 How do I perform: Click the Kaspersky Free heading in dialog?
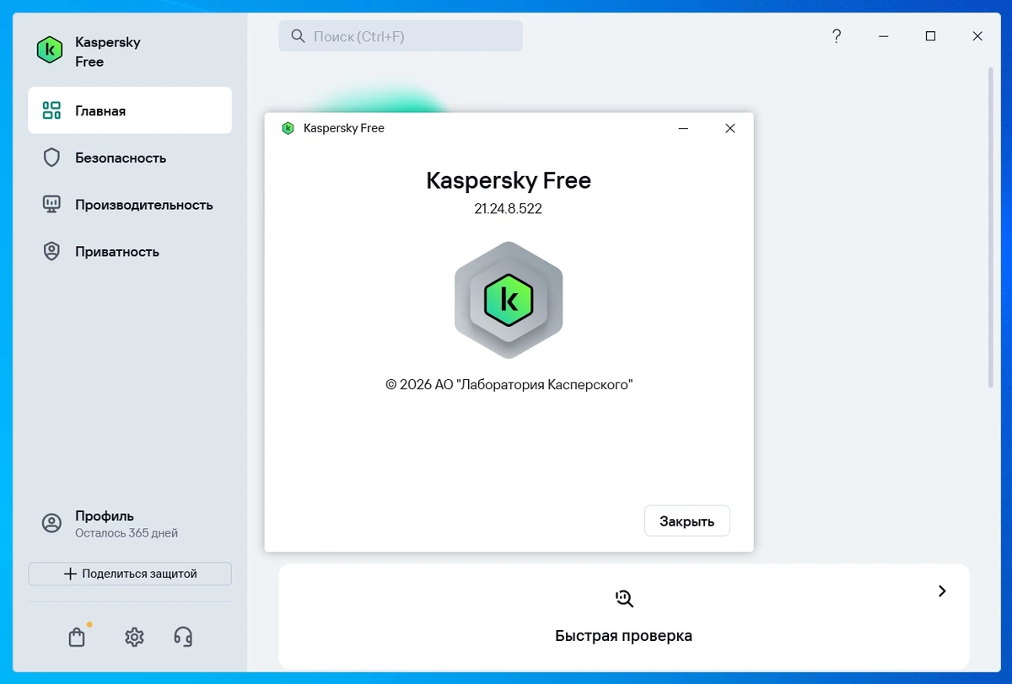click(x=509, y=180)
